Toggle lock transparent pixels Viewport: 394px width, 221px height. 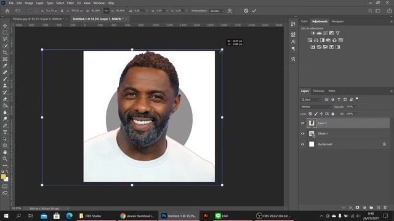tap(310, 114)
